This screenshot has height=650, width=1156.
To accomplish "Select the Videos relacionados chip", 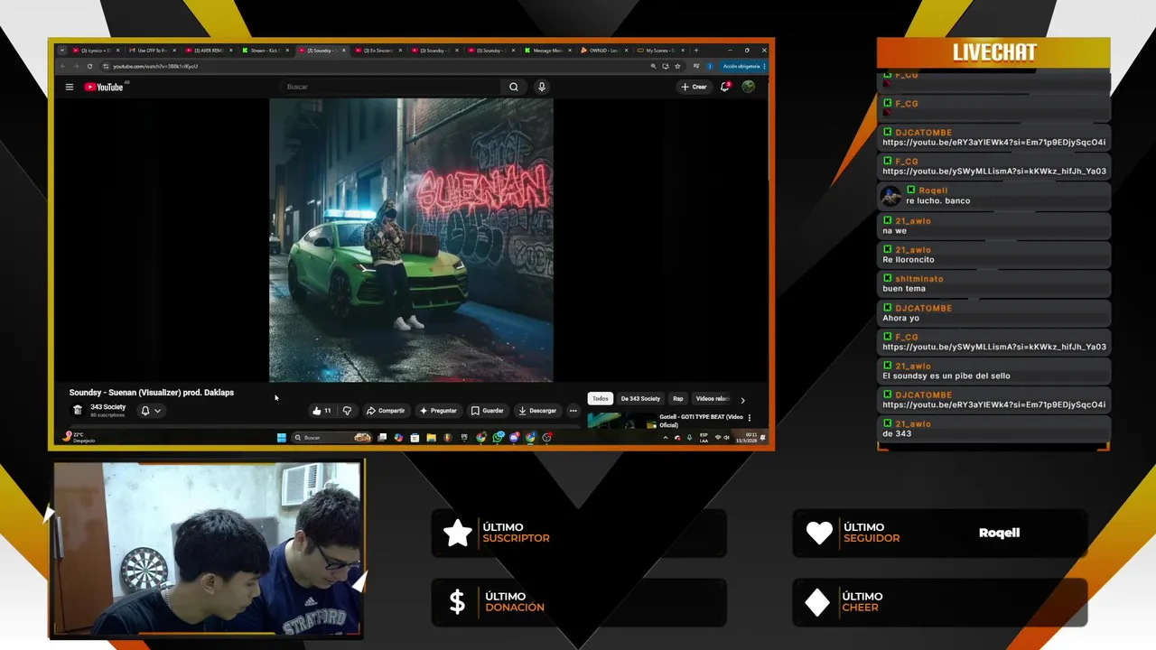I will pos(712,398).
